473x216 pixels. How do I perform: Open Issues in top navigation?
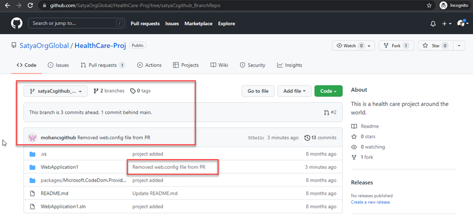tap(172, 23)
